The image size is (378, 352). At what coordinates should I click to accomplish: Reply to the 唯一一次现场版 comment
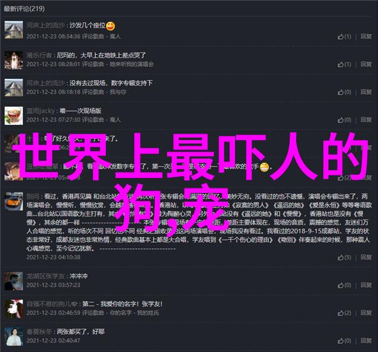coord(366,120)
